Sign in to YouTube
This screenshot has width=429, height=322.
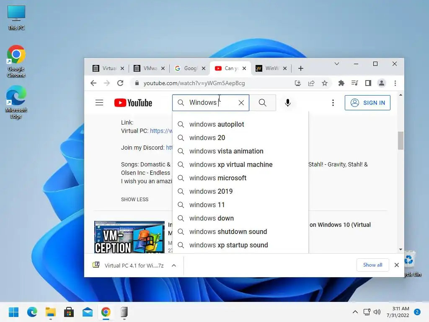coord(367,103)
